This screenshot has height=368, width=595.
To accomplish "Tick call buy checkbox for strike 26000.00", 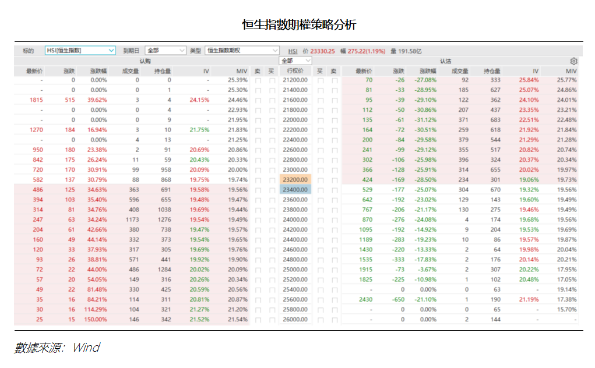I will pyautogui.click(x=272, y=320).
